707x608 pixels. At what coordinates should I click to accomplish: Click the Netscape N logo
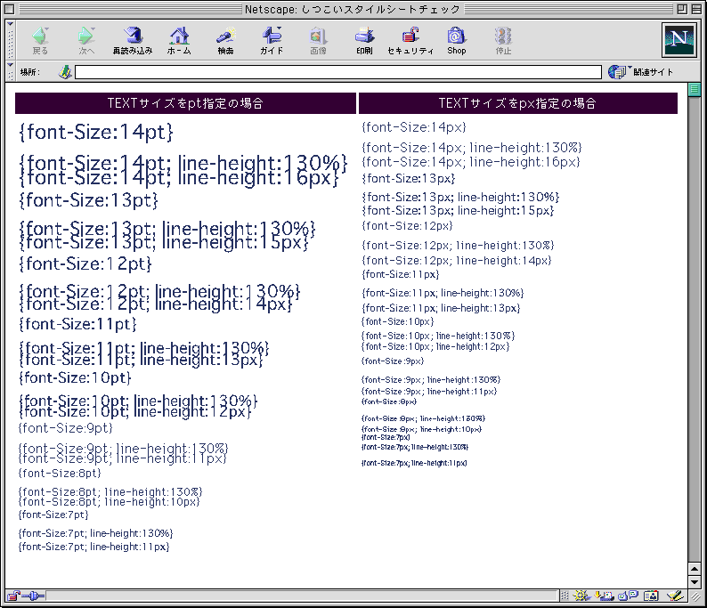[679, 40]
